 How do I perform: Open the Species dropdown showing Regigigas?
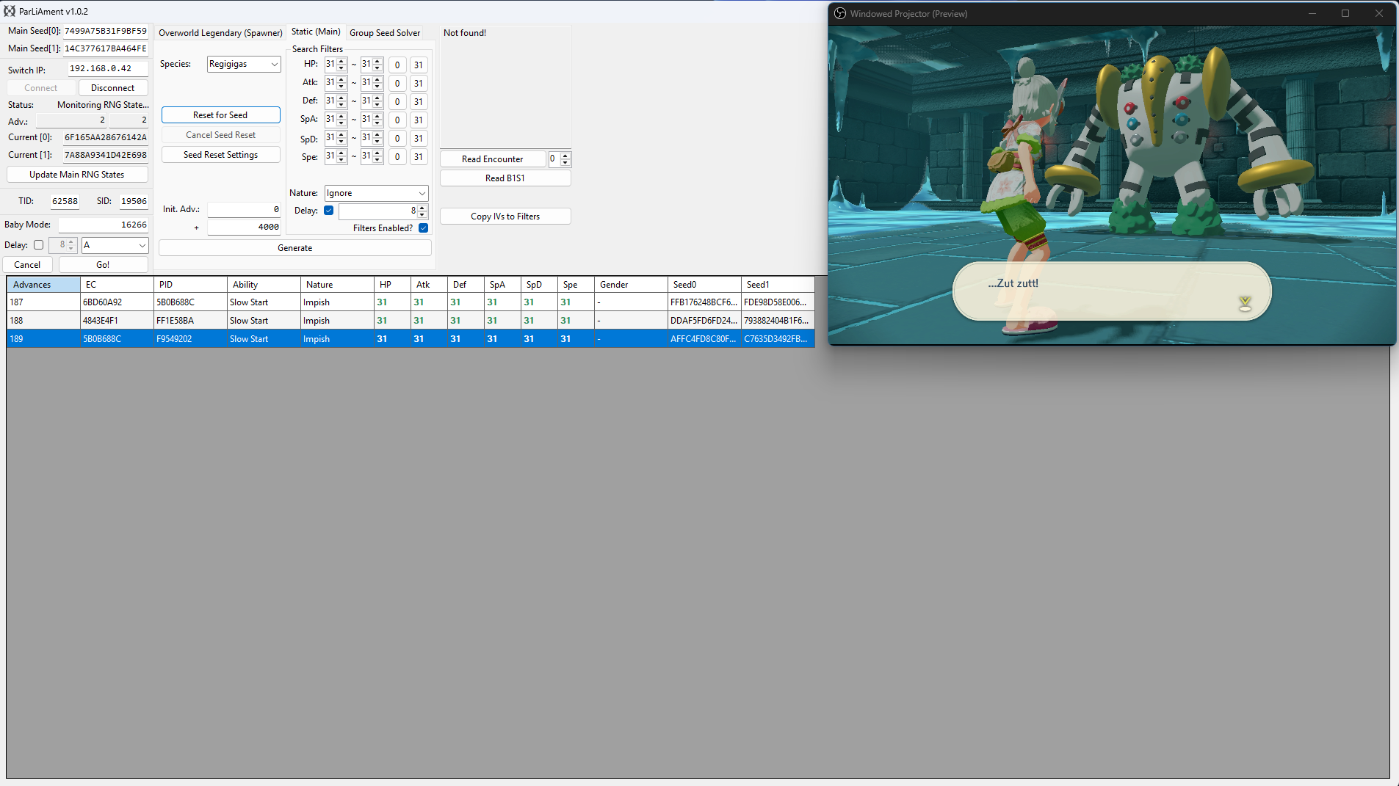[244, 64]
